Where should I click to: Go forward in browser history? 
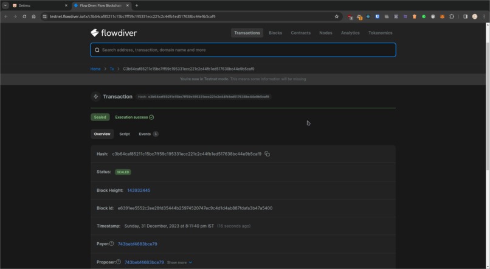[15, 16]
